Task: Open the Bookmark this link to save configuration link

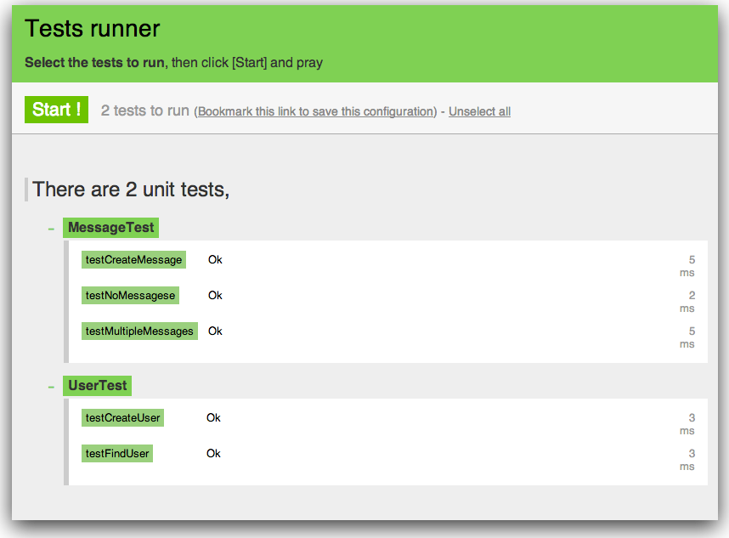Action: point(316,111)
